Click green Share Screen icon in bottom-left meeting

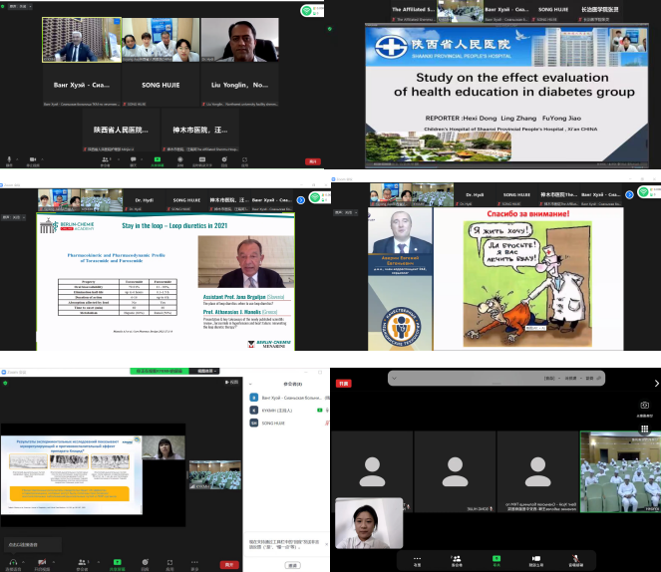coord(118,560)
